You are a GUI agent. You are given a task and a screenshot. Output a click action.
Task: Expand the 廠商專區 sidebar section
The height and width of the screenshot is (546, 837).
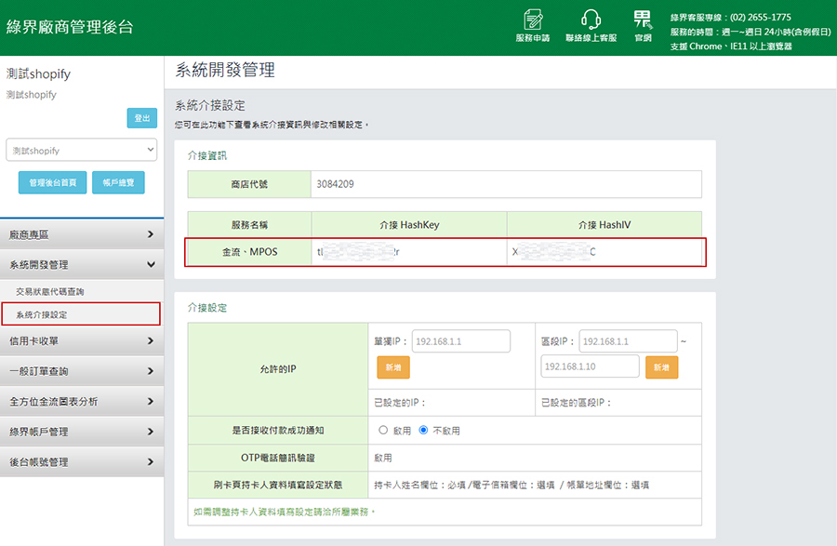(82, 234)
